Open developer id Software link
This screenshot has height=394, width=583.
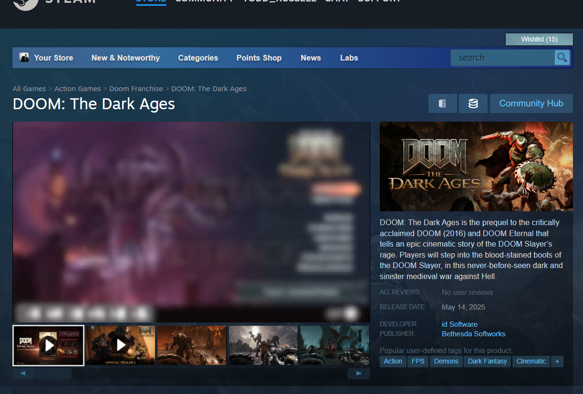(x=459, y=324)
